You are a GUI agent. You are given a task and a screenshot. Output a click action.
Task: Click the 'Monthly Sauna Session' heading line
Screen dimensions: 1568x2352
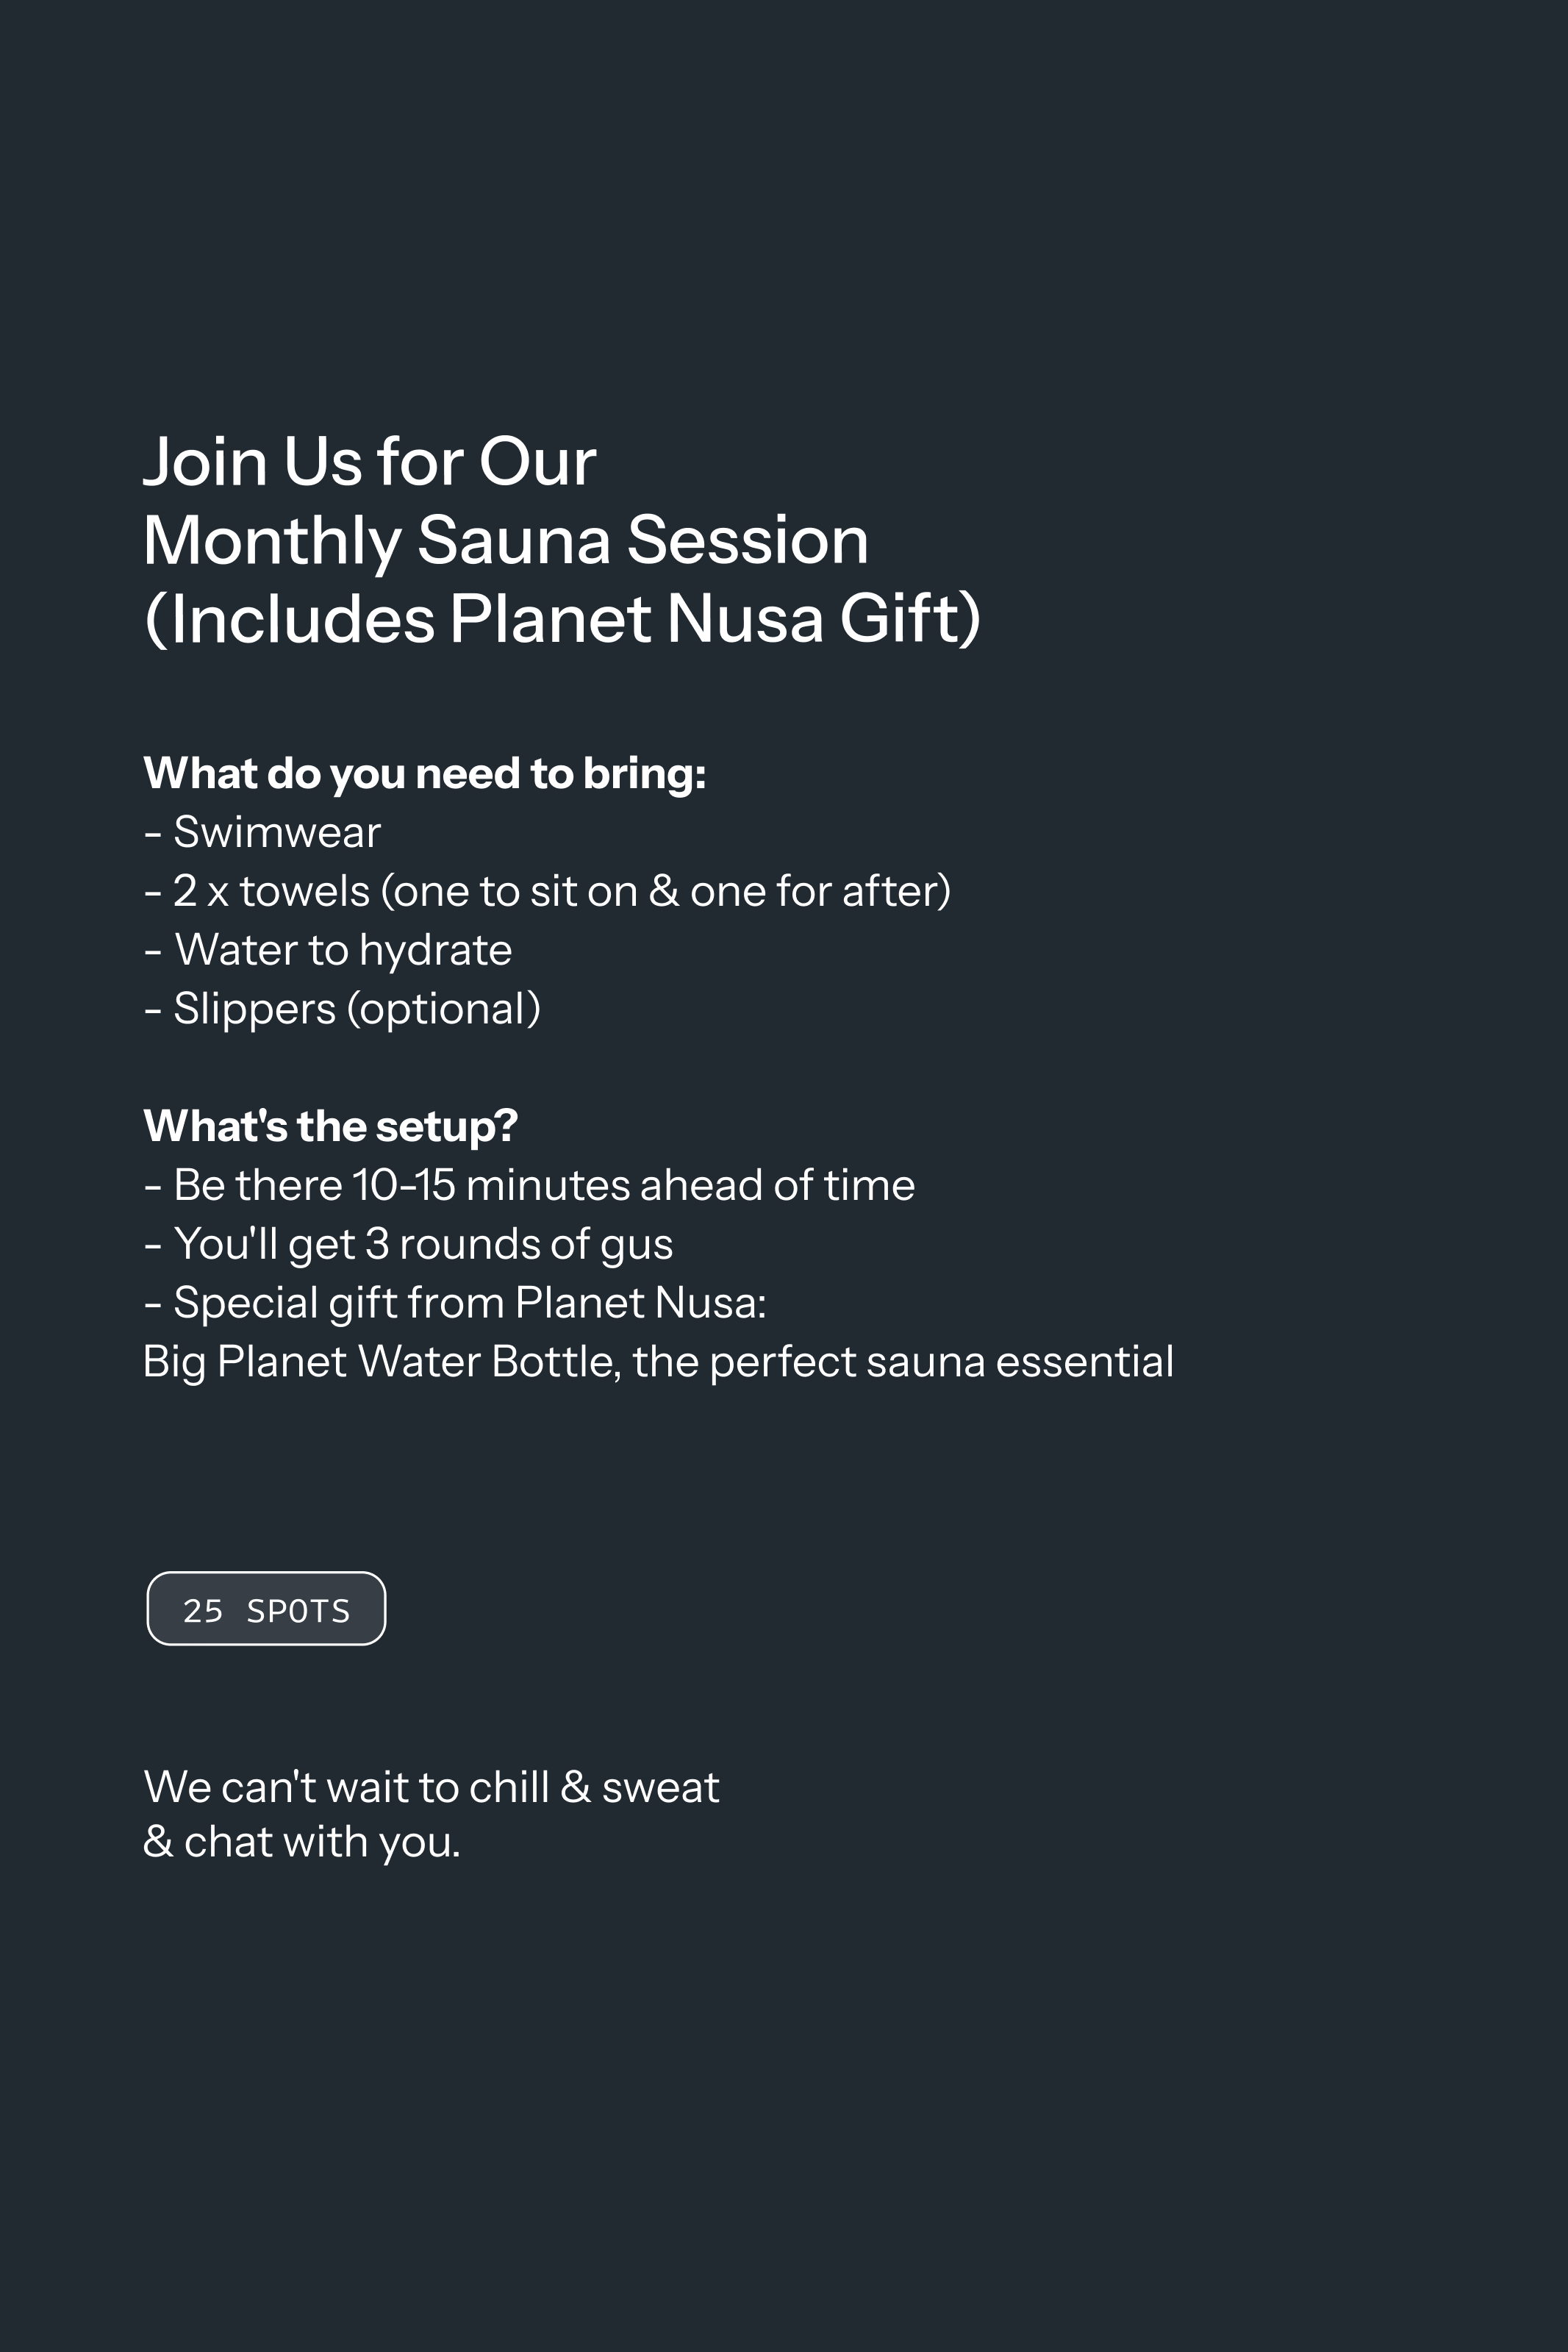click(x=506, y=541)
